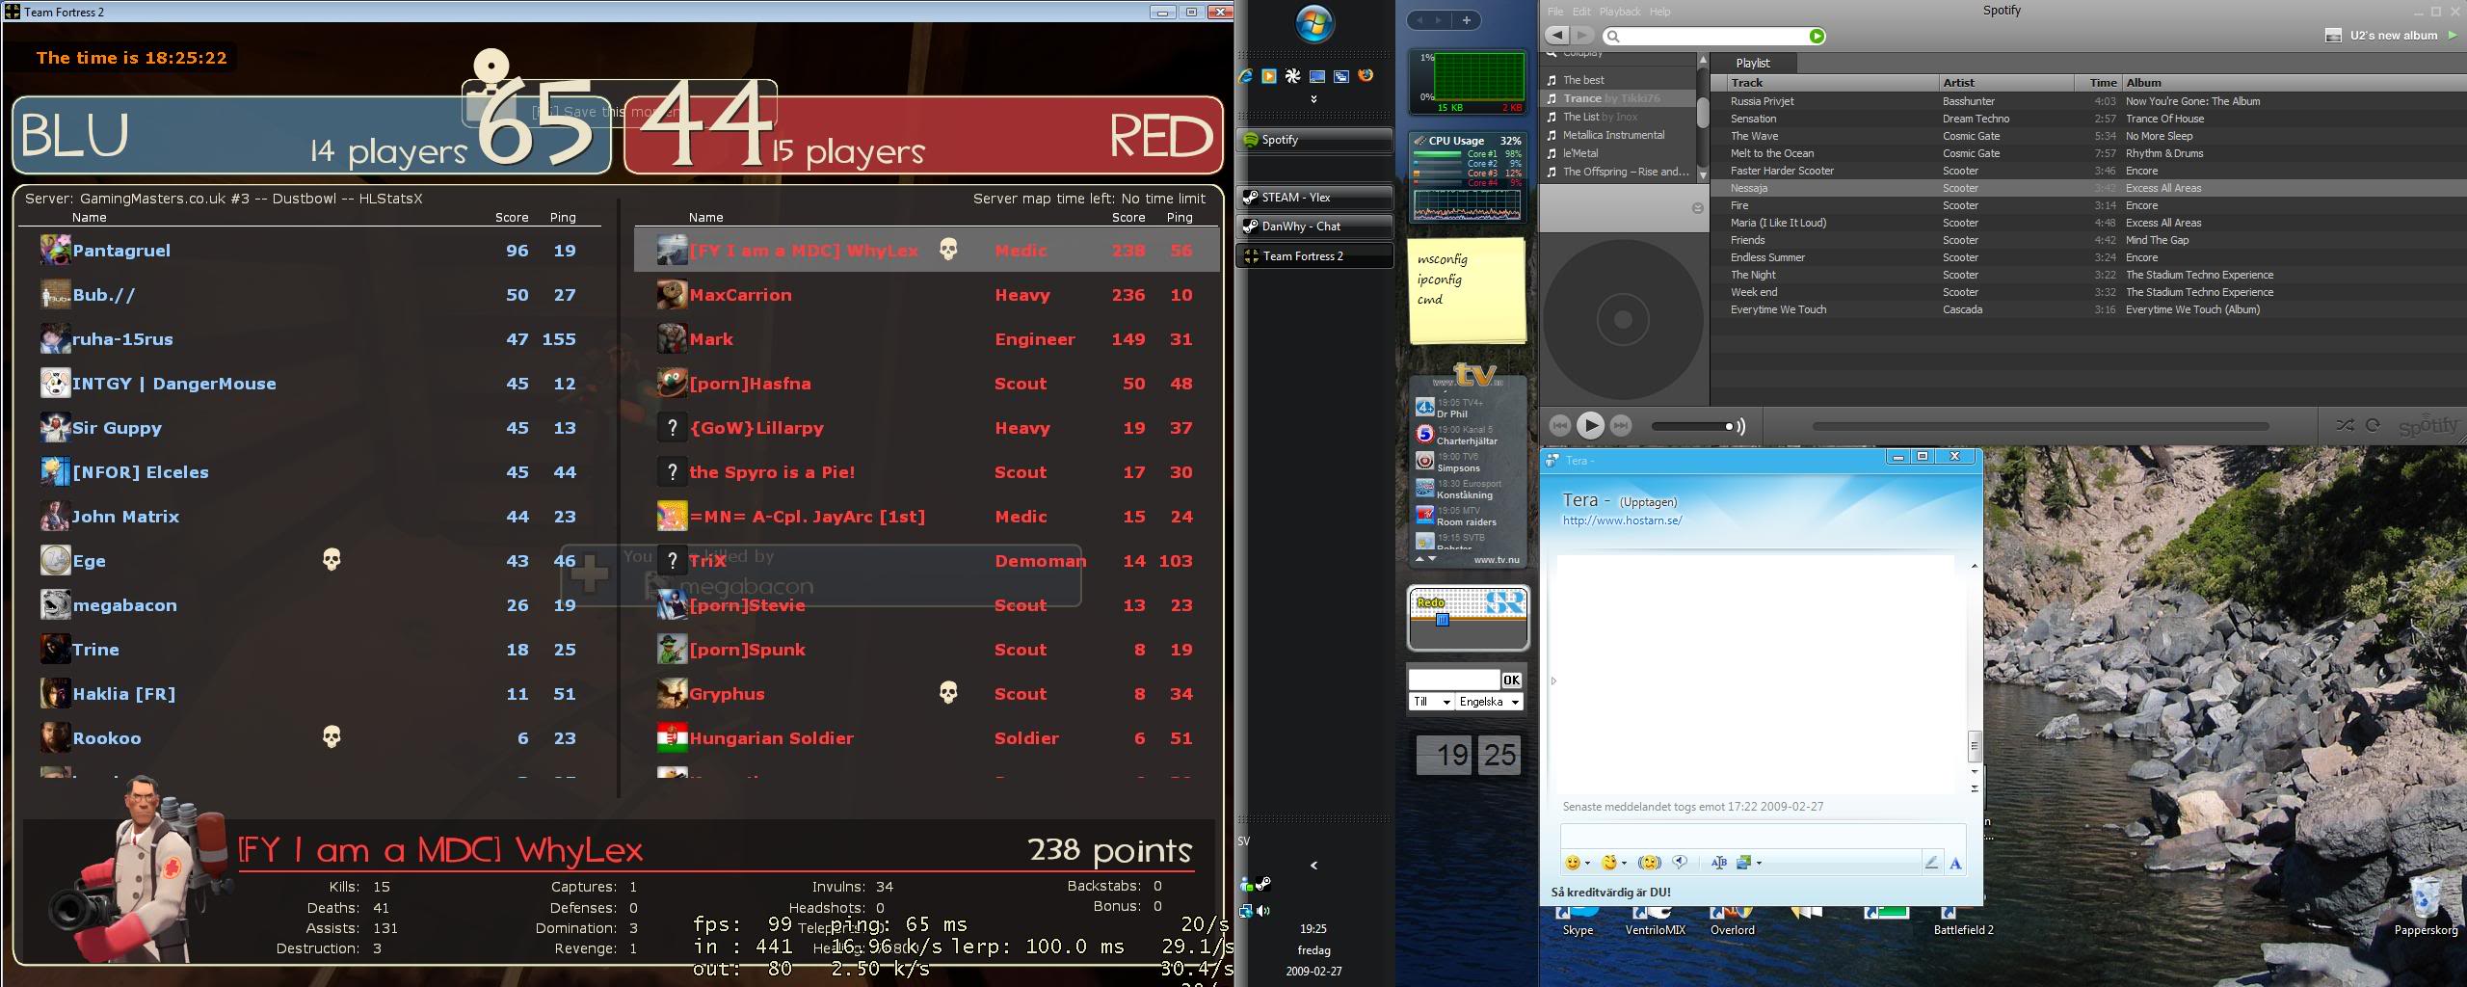Toggle repeat mode in Spotify
Screen dimensions: 2467x987
pos(2373,425)
